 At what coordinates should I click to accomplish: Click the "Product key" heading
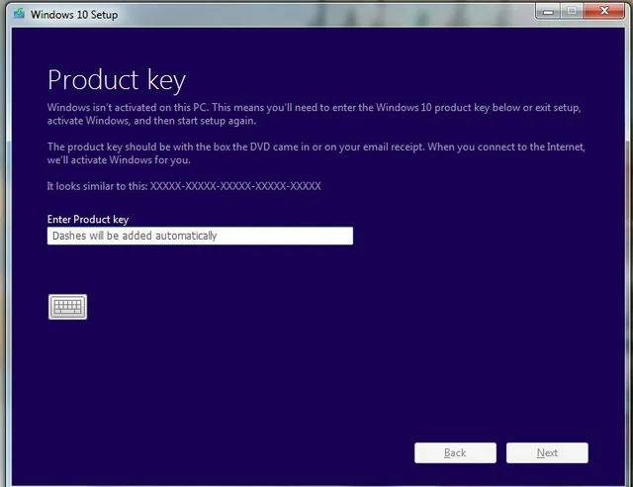tap(117, 80)
